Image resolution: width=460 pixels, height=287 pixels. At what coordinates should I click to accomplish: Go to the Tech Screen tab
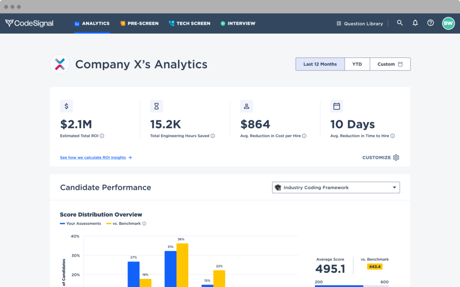[x=190, y=23]
